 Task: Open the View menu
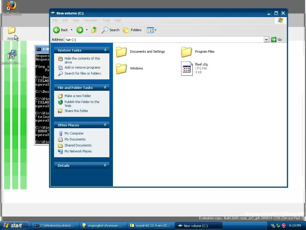76,20
